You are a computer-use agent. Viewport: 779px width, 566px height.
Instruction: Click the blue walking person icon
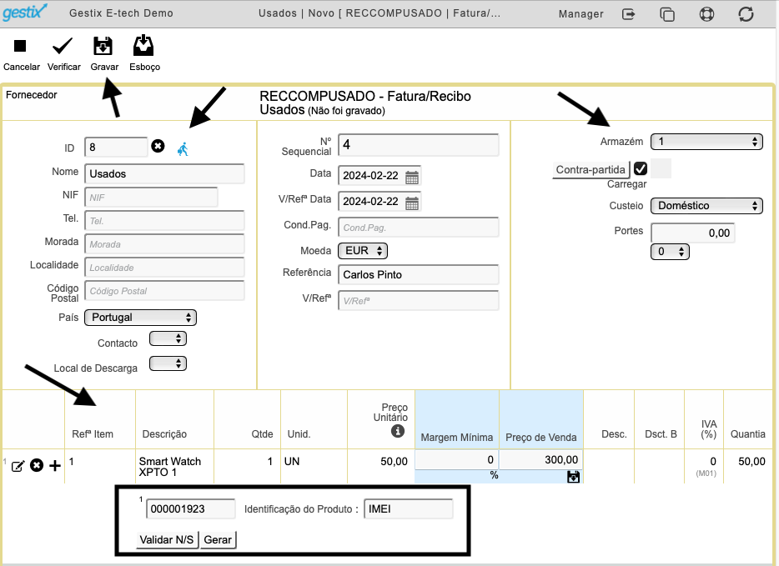pyautogui.click(x=183, y=149)
